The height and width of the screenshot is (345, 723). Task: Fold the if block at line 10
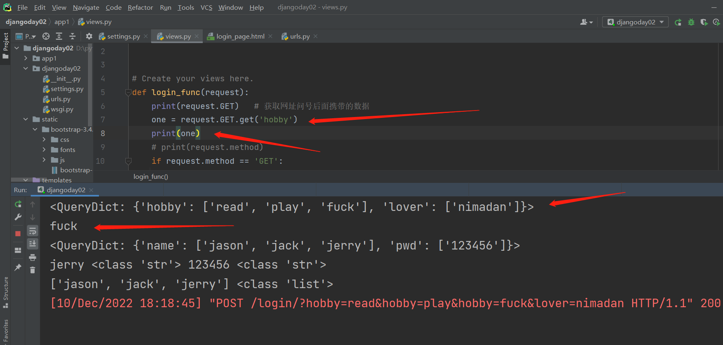pos(128,161)
